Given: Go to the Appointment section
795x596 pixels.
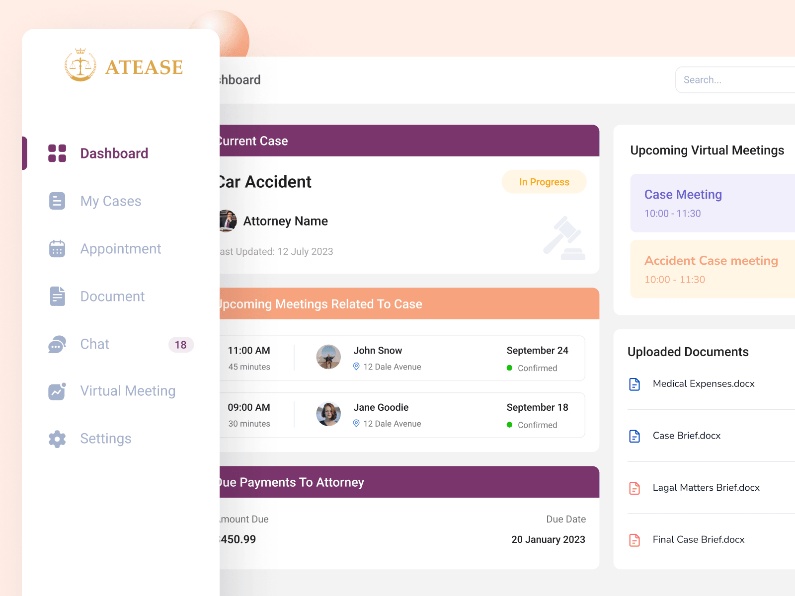Looking at the screenshot, I should click(121, 249).
